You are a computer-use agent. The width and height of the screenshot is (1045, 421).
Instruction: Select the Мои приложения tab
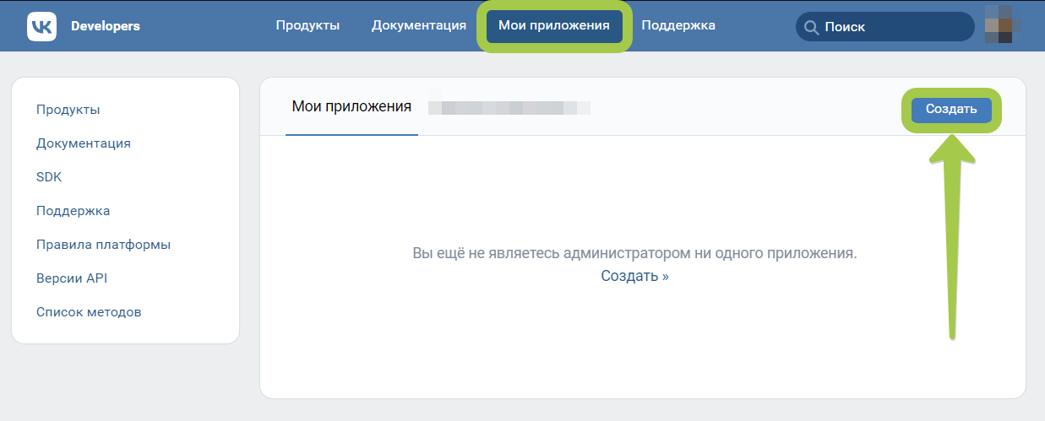click(x=351, y=106)
